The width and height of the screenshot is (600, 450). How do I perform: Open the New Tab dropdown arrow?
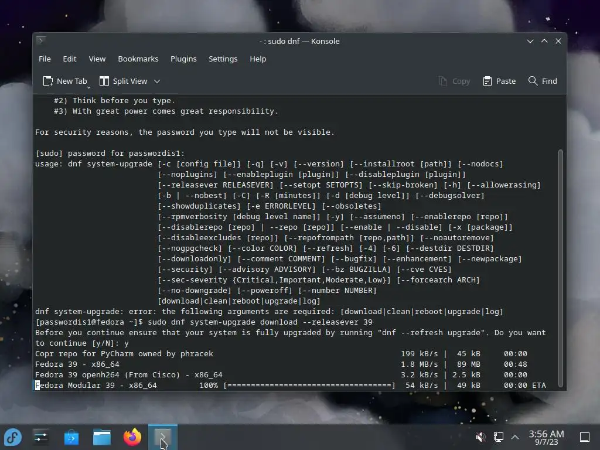tap(88, 87)
